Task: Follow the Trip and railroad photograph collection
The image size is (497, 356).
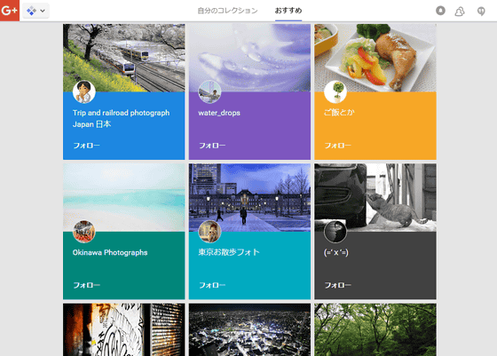Action: click(87, 146)
